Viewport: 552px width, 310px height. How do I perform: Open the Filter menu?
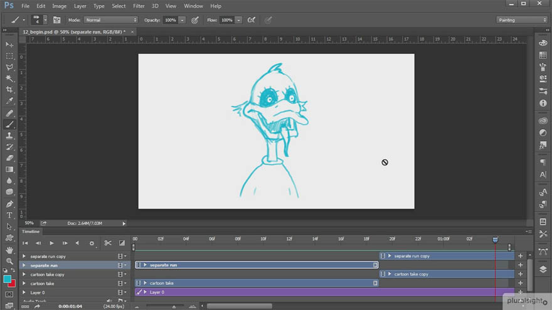coord(139,6)
